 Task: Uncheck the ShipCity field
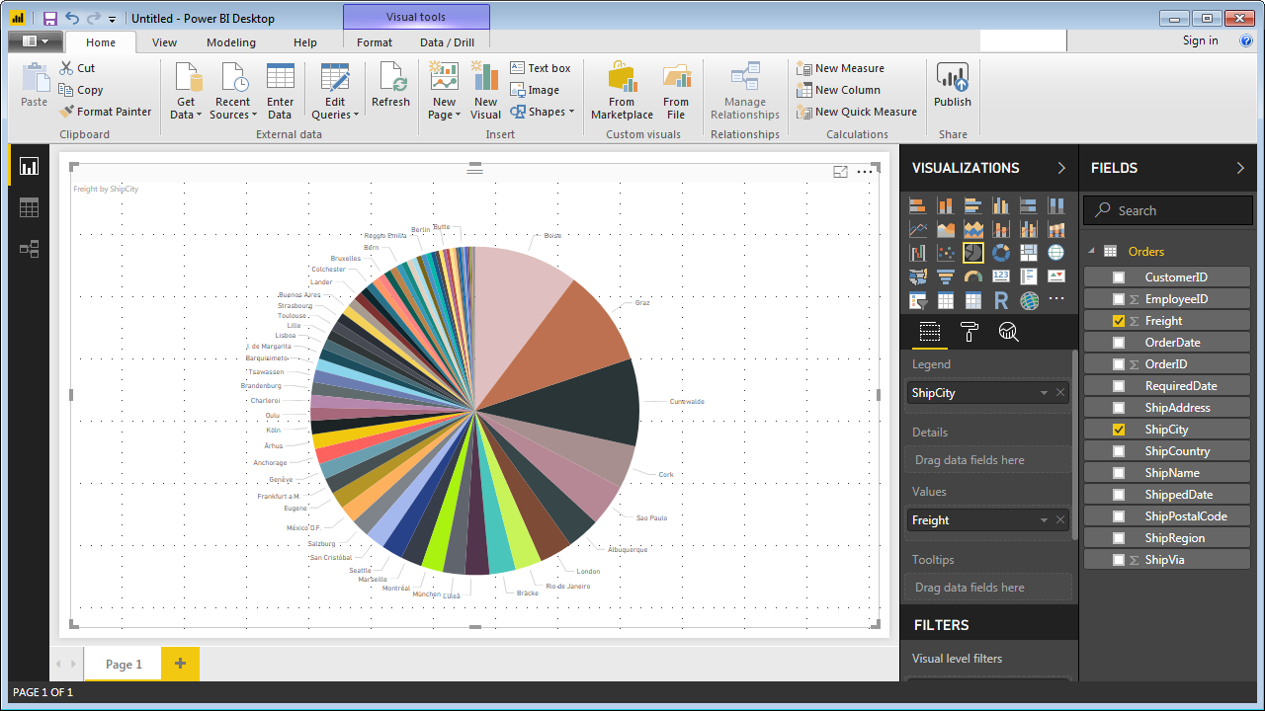pos(1118,429)
